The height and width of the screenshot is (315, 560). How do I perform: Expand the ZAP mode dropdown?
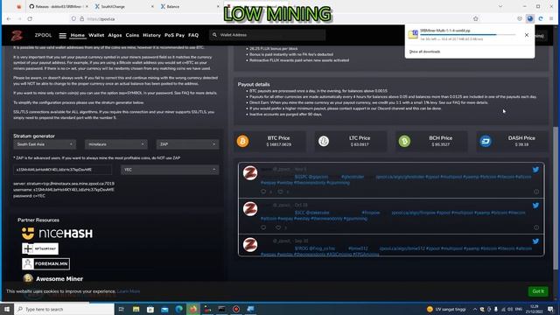point(187,144)
